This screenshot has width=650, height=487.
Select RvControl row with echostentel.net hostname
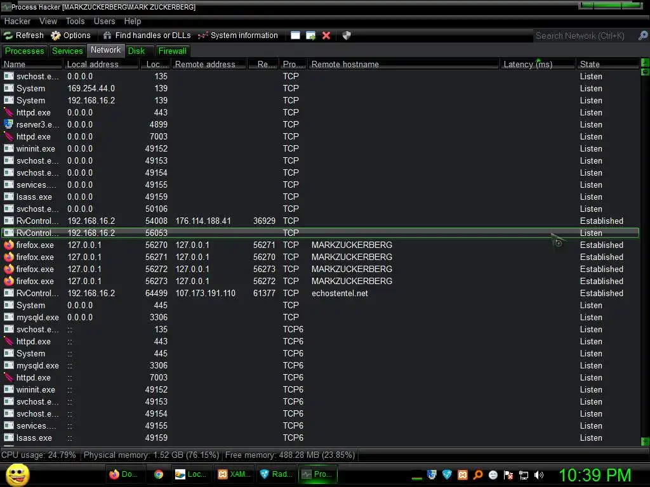click(x=320, y=293)
